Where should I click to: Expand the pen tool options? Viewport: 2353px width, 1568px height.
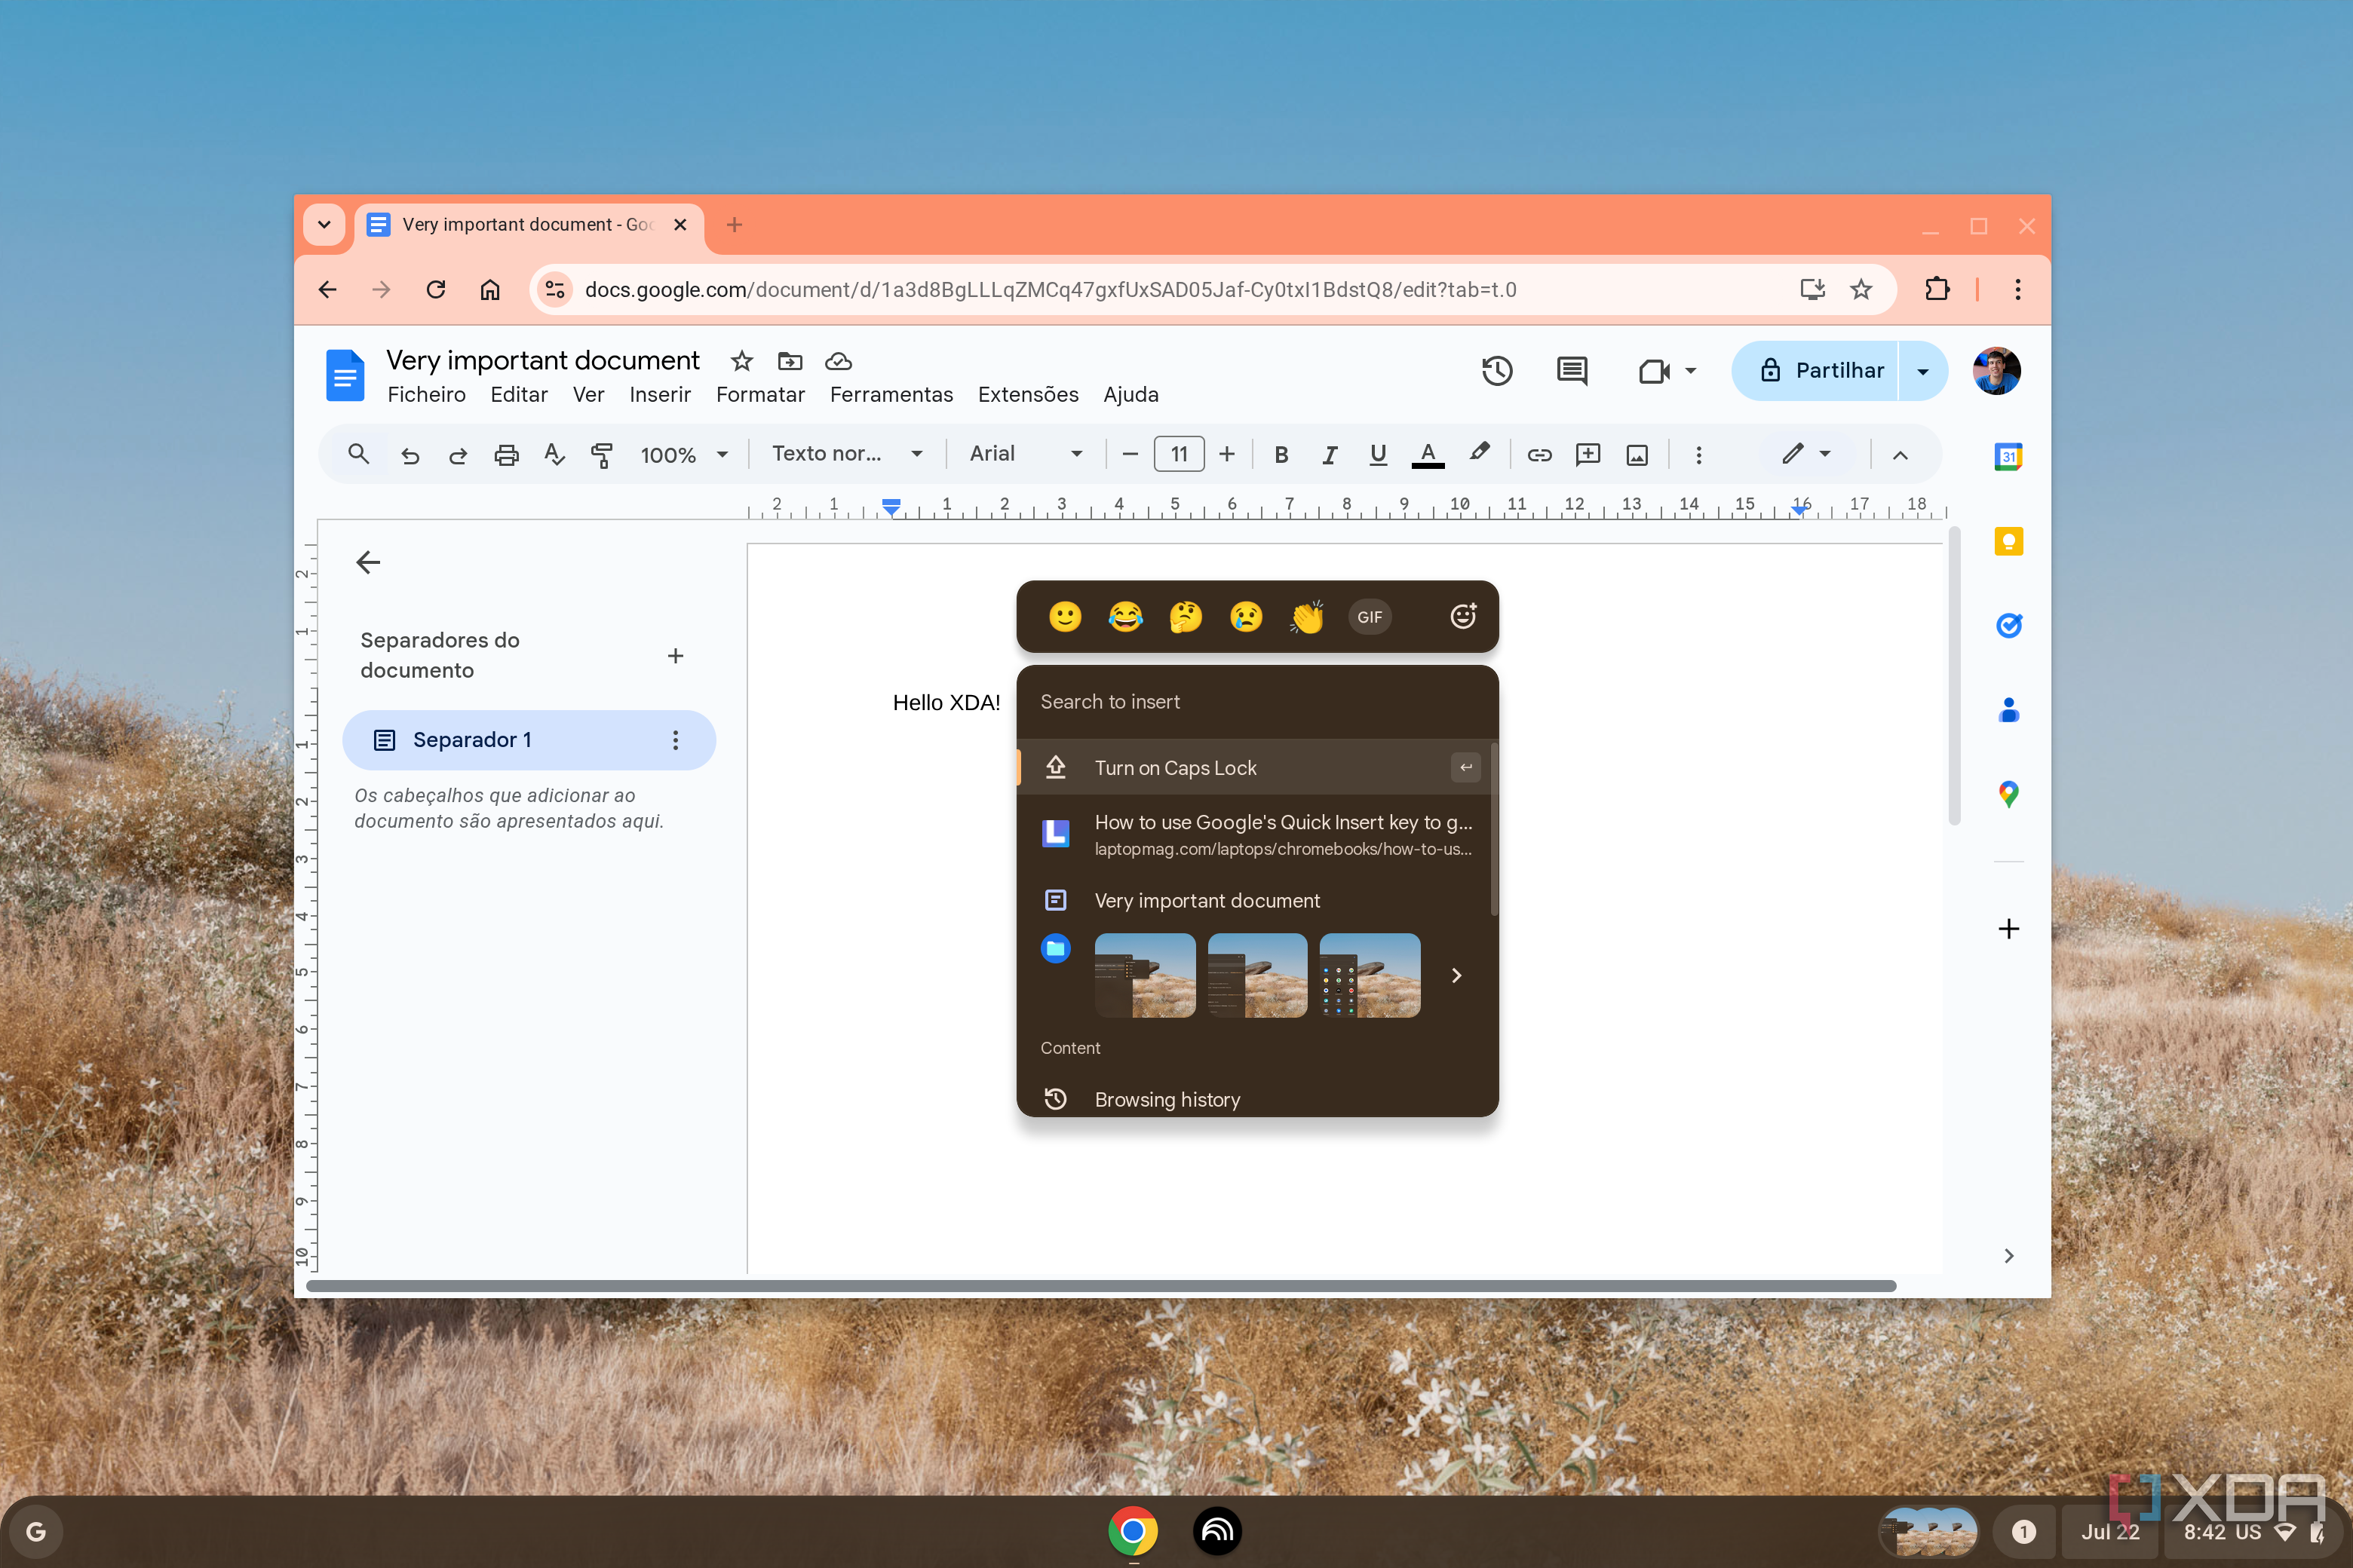tap(1825, 454)
